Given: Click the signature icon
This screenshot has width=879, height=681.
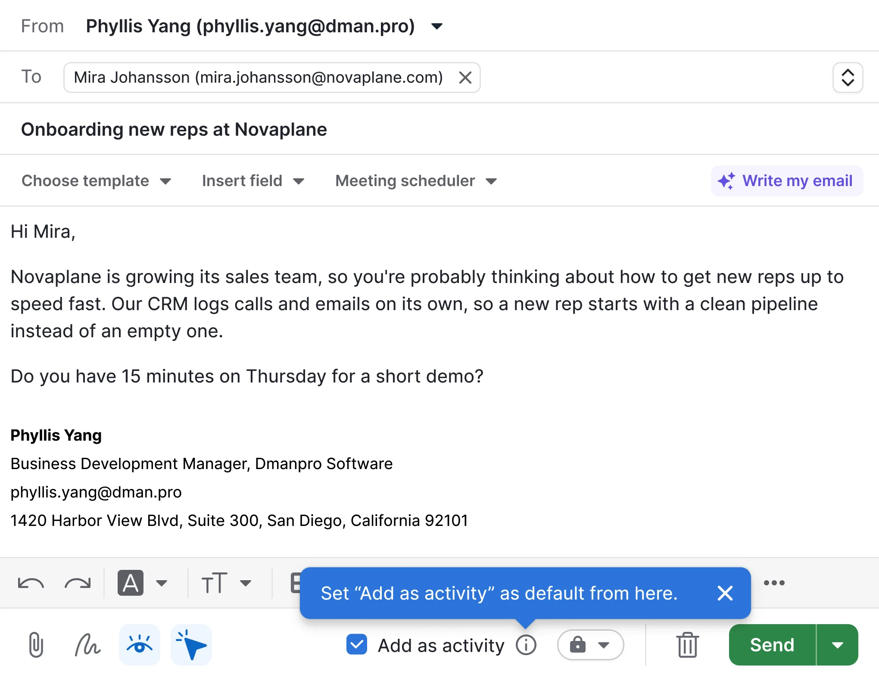Looking at the screenshot, I should coord(87,645).
